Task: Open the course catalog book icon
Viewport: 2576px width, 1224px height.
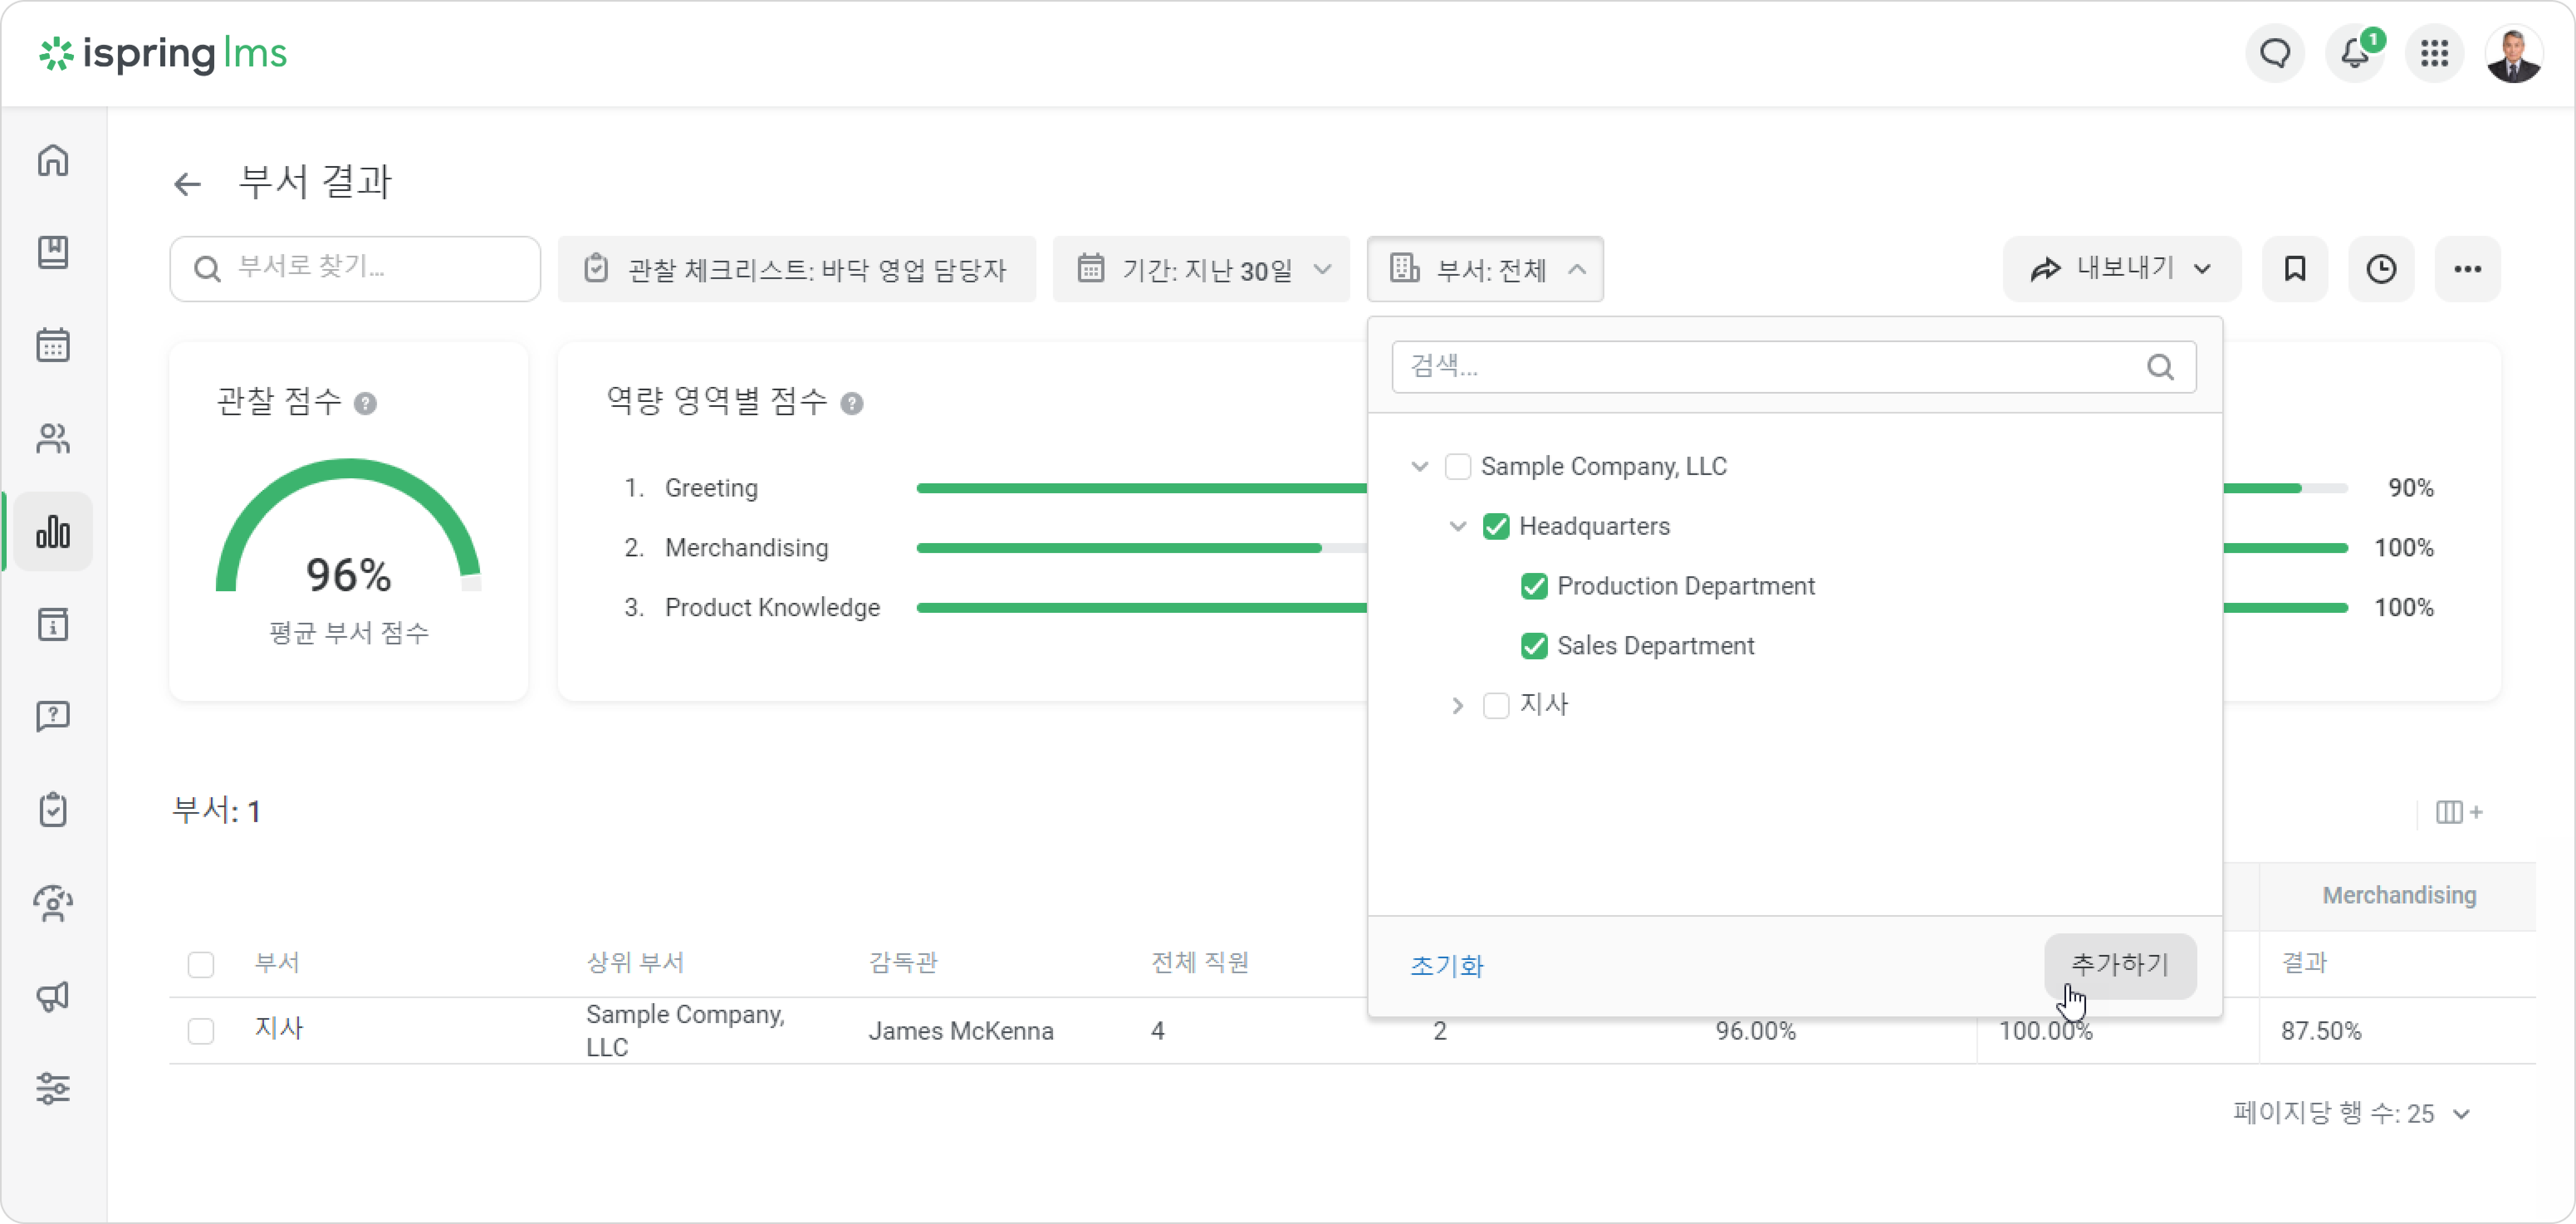Action: (53, 252)
